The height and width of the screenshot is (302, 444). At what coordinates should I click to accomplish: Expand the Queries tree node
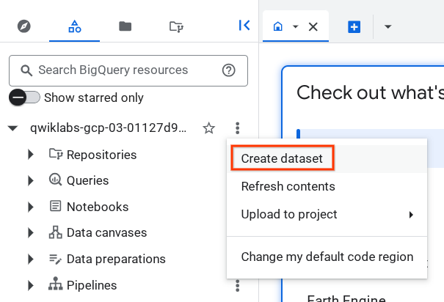(31, 180)
